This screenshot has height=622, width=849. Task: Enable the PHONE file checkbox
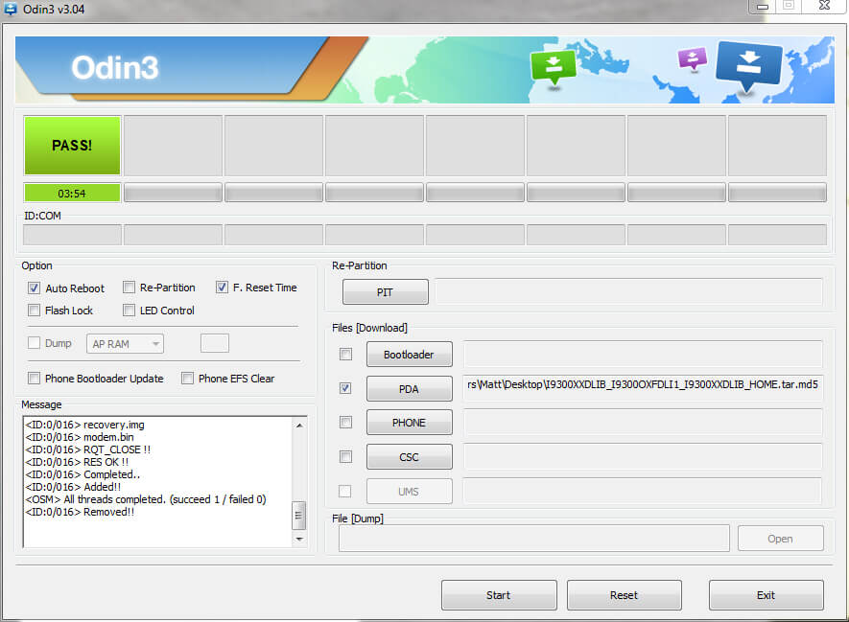[345, 423]
